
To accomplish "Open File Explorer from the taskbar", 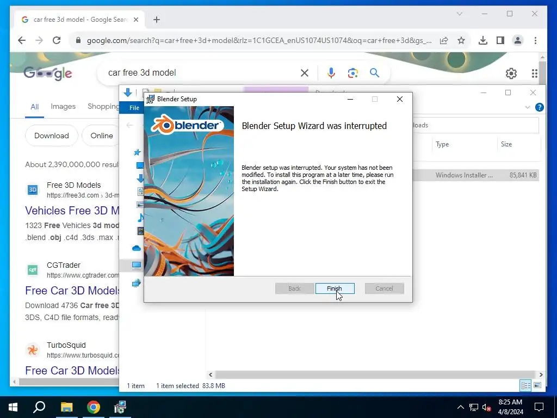I will (66, 407).
